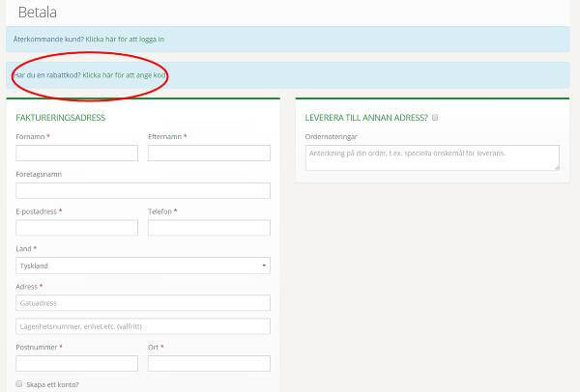Click the Faktureringsadress section heading
This screenshot has height=392, width=580.
click(61, 118)
